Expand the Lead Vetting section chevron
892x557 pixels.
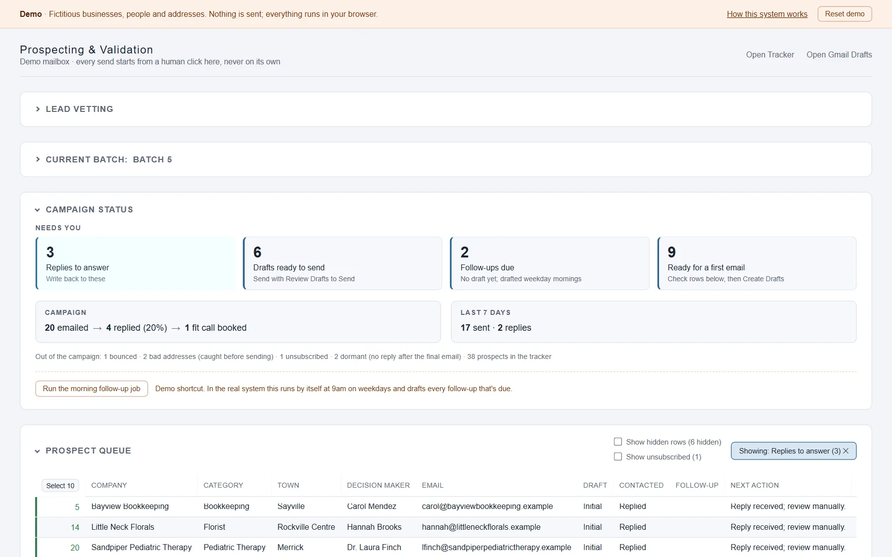tap(38, 109)
